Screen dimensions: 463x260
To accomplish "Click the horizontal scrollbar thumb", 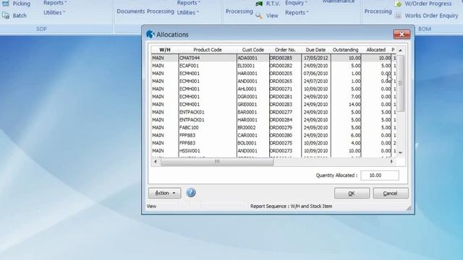I will 217,162.
